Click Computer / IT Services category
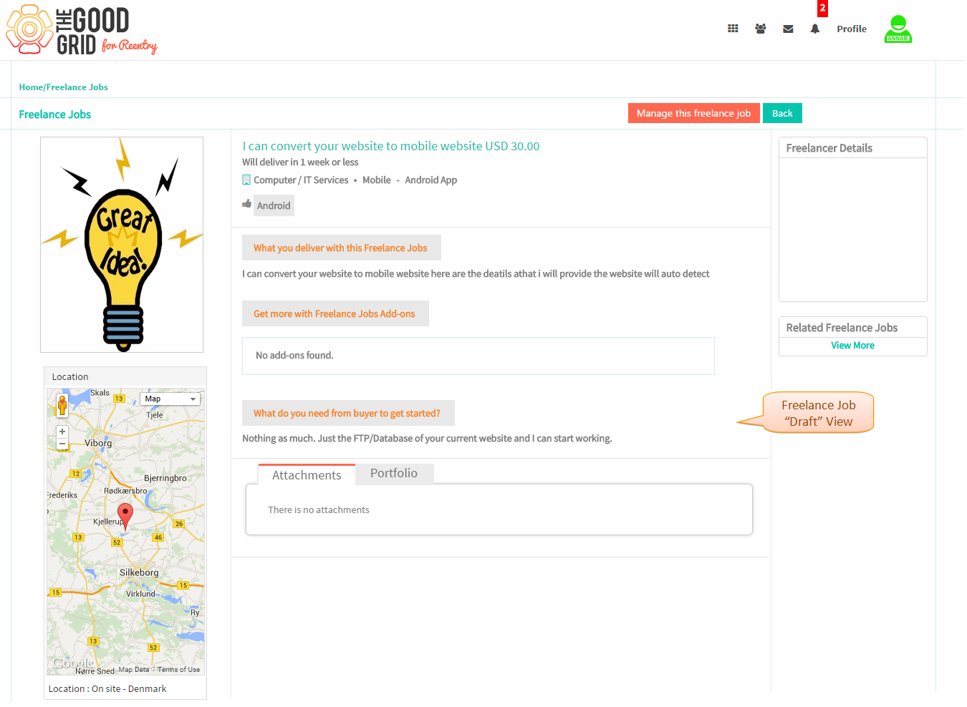967x707 pixels. (301, 180)
